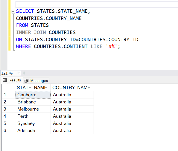The width and height of the screenshot is (178, 151).
Task: Select the Adeliade cell
Action: tap(33, 130)
